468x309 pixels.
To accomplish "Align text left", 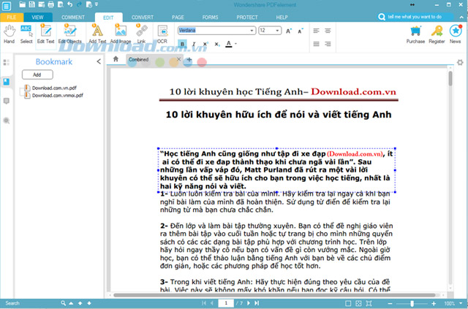I will [x=317, y=31].
